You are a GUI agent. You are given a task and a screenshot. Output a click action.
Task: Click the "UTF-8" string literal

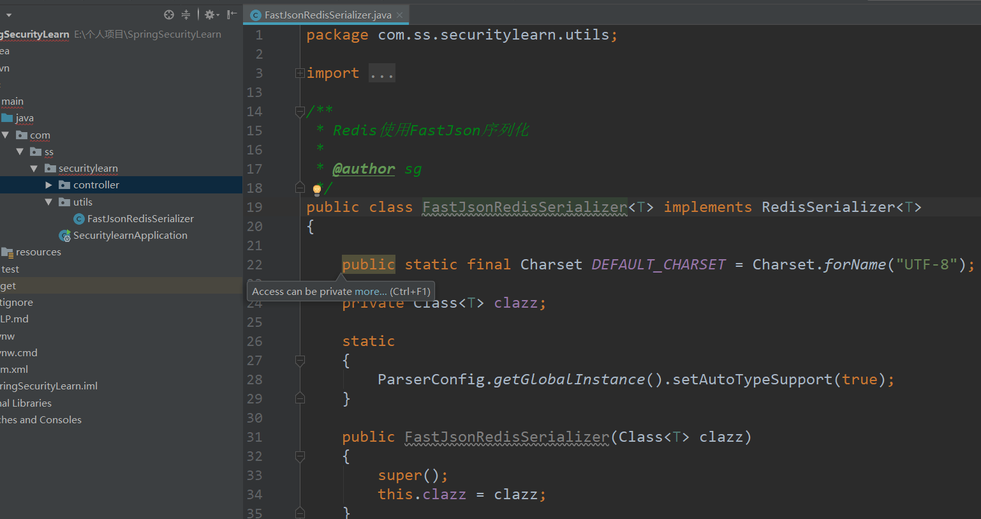click(926, 264)
